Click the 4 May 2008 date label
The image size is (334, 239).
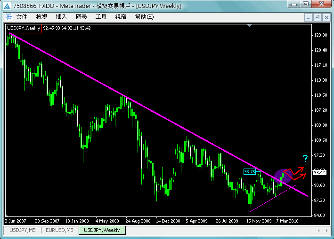[x=107, y=221]
